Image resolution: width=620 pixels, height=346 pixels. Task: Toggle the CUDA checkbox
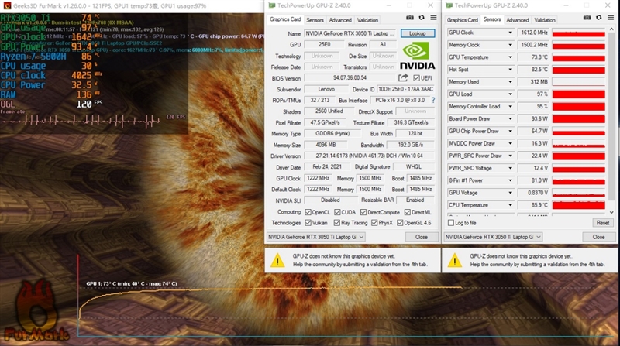click(337, 212)
